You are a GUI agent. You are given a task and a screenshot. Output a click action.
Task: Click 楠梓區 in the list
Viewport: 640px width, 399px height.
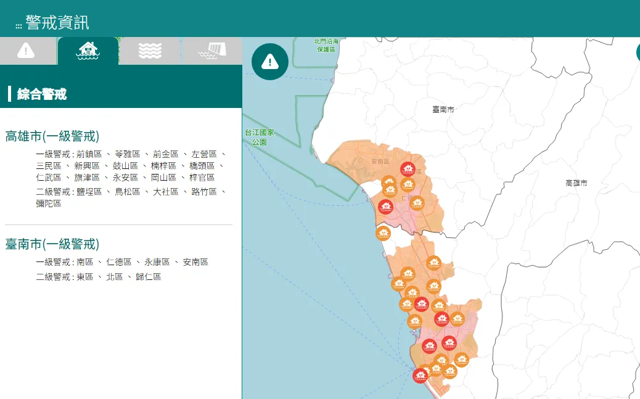[x=163, y=166]
